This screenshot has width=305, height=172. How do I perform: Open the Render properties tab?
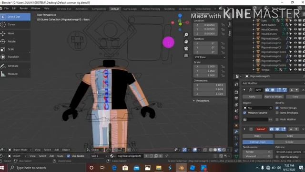click(236, 92)
